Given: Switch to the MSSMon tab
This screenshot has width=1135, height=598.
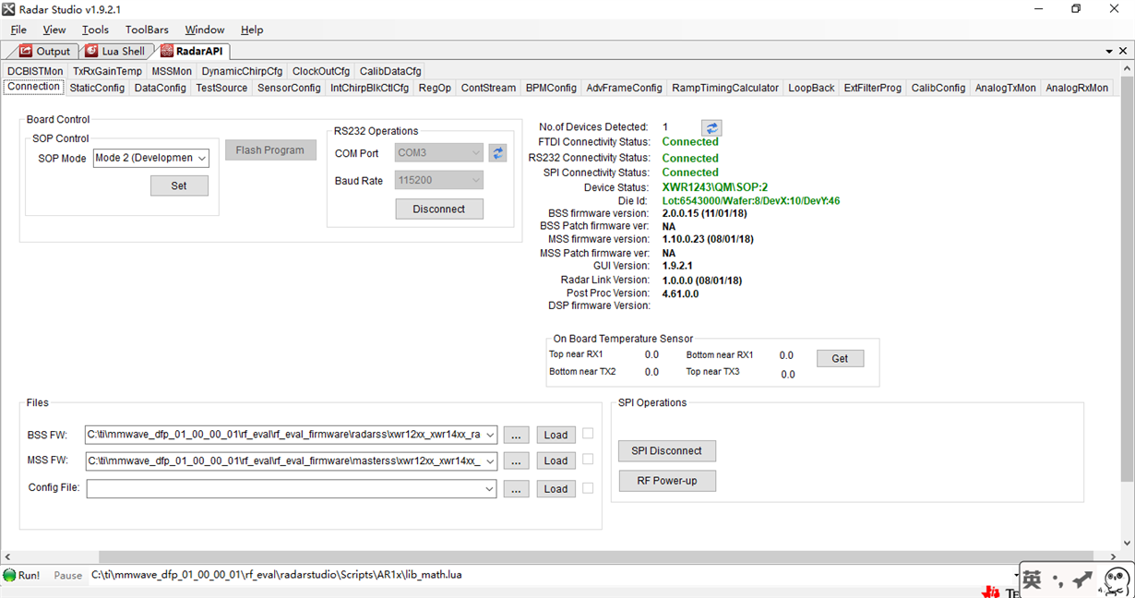Looking at the screenshot, I should (172, 71).
